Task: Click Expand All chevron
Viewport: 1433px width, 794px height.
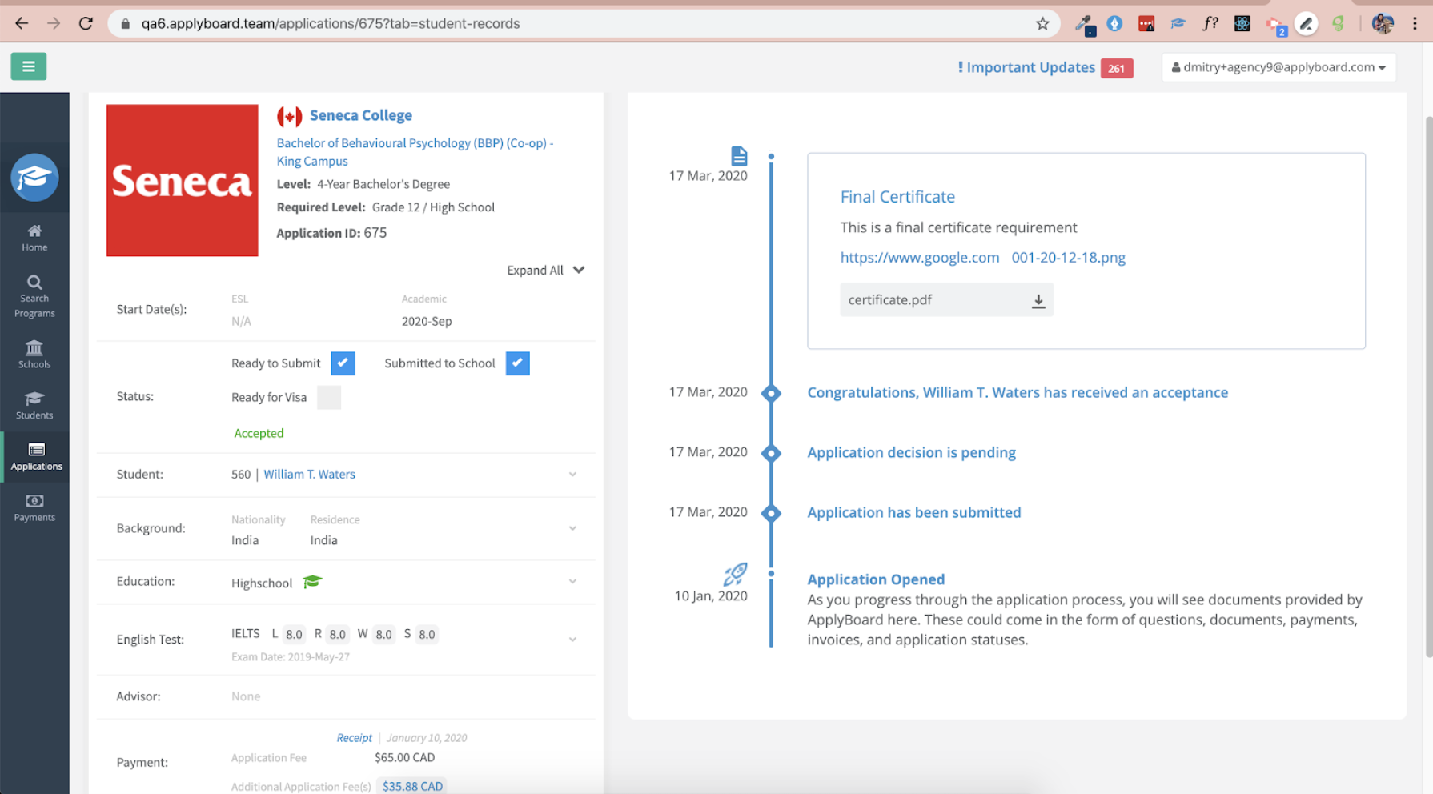Action: click(579, 270)
